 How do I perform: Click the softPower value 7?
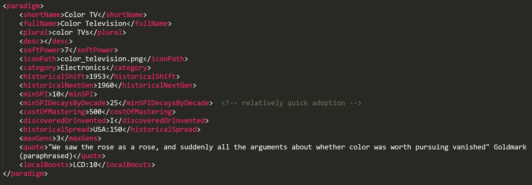point(67,50)
